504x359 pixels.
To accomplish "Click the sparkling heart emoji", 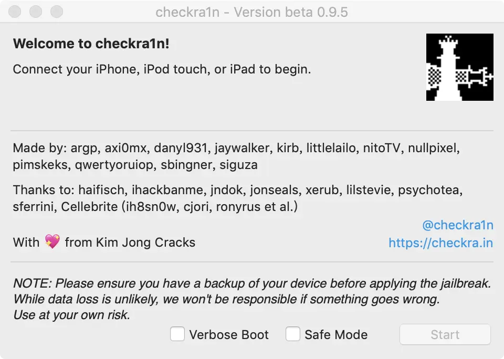I will tap(52, 241).
